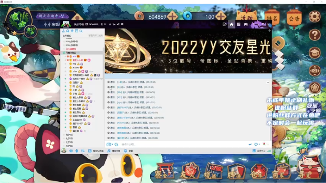Click the plus icon at banner top right

269,31
